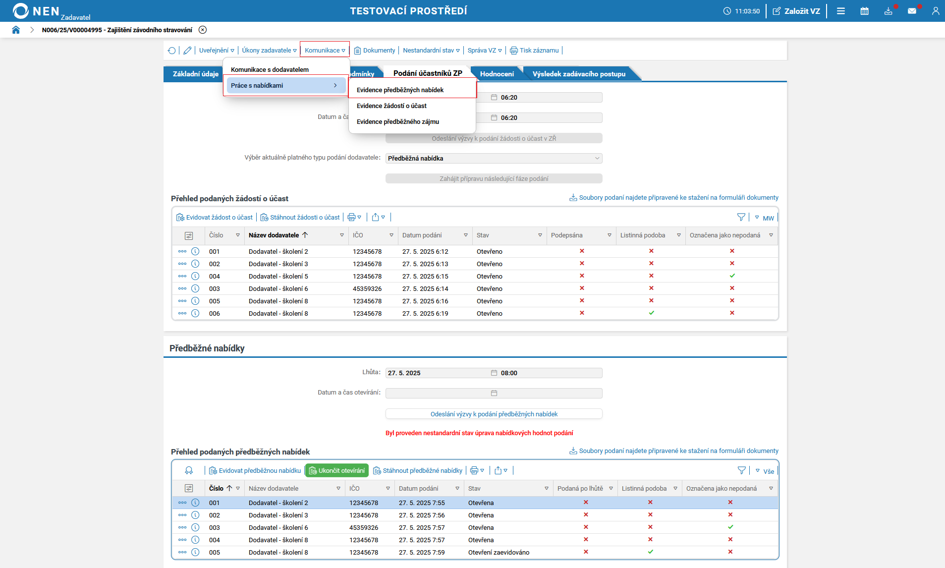Open the Nestandardní stav dropdown
945x568 pixels.
click(431, 51)
